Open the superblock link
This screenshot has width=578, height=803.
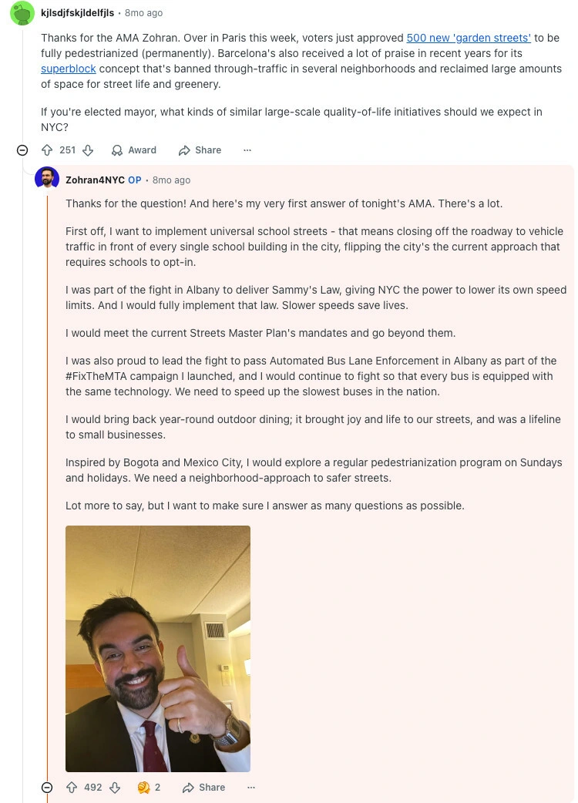[69, 69]
